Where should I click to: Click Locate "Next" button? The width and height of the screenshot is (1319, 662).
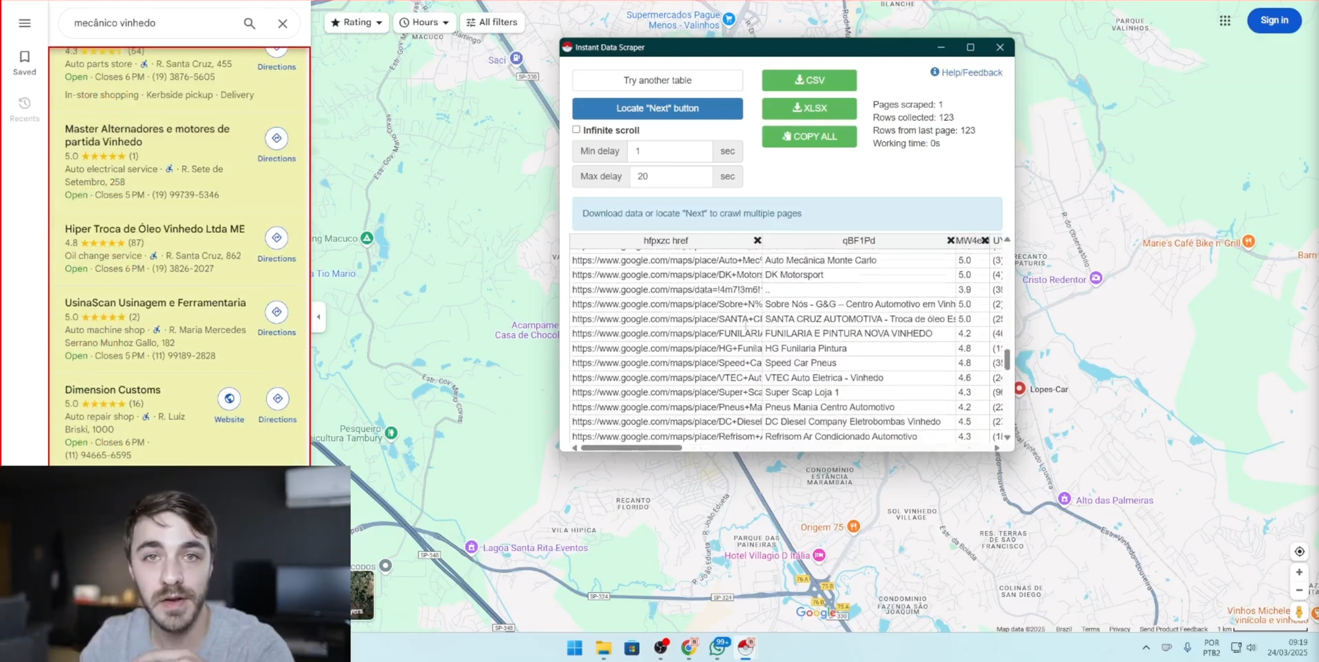tap(658, 108)
